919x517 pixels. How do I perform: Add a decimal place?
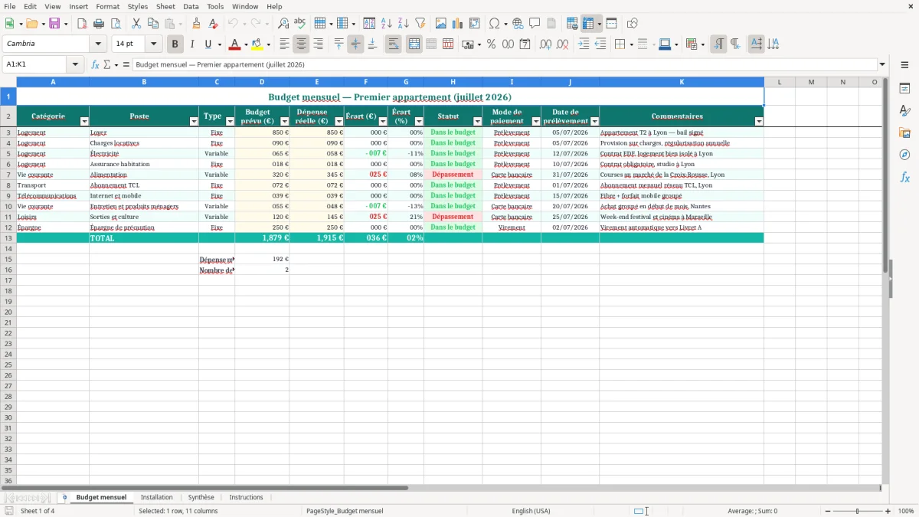pos(545,44)
